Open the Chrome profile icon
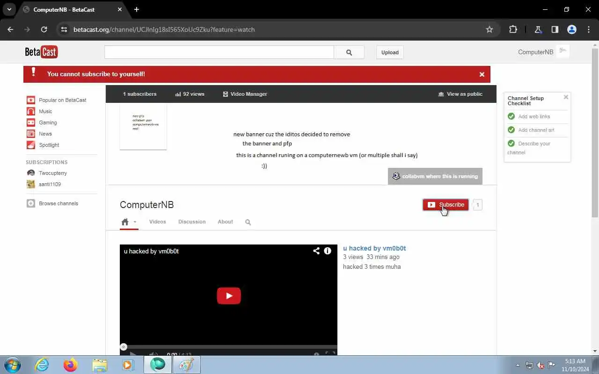Viewport: 599px width, 374px height. click(x=572, y=29)
